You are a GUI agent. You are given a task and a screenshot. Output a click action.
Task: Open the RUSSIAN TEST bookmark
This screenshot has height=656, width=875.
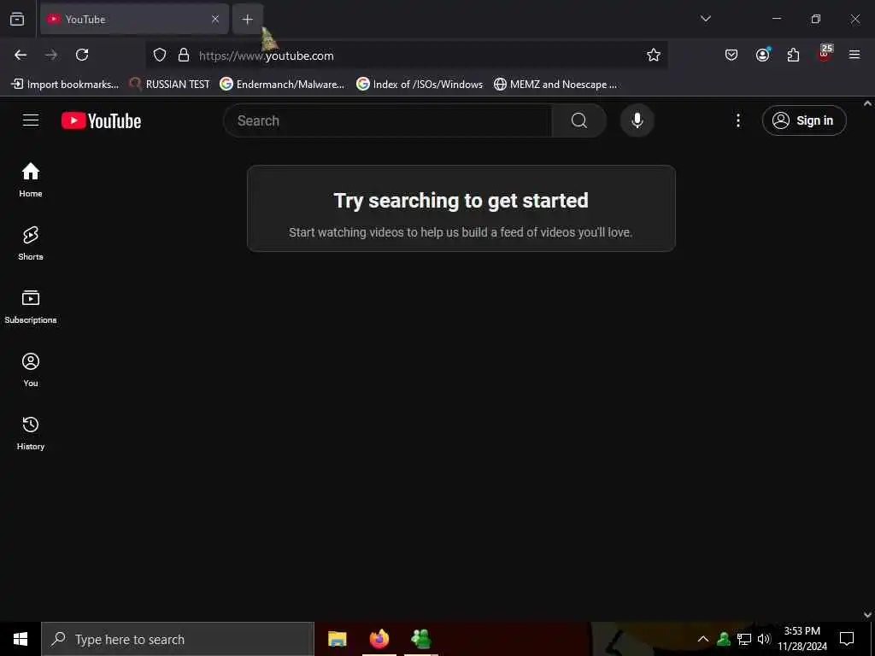click(169, 85)
